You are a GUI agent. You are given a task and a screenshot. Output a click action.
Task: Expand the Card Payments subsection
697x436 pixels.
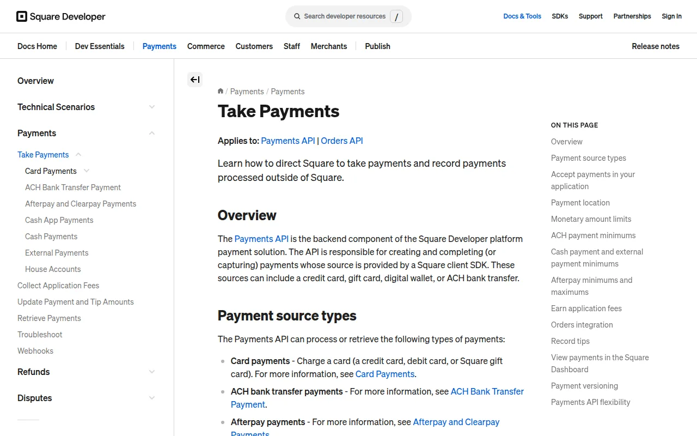pos(86,171)
